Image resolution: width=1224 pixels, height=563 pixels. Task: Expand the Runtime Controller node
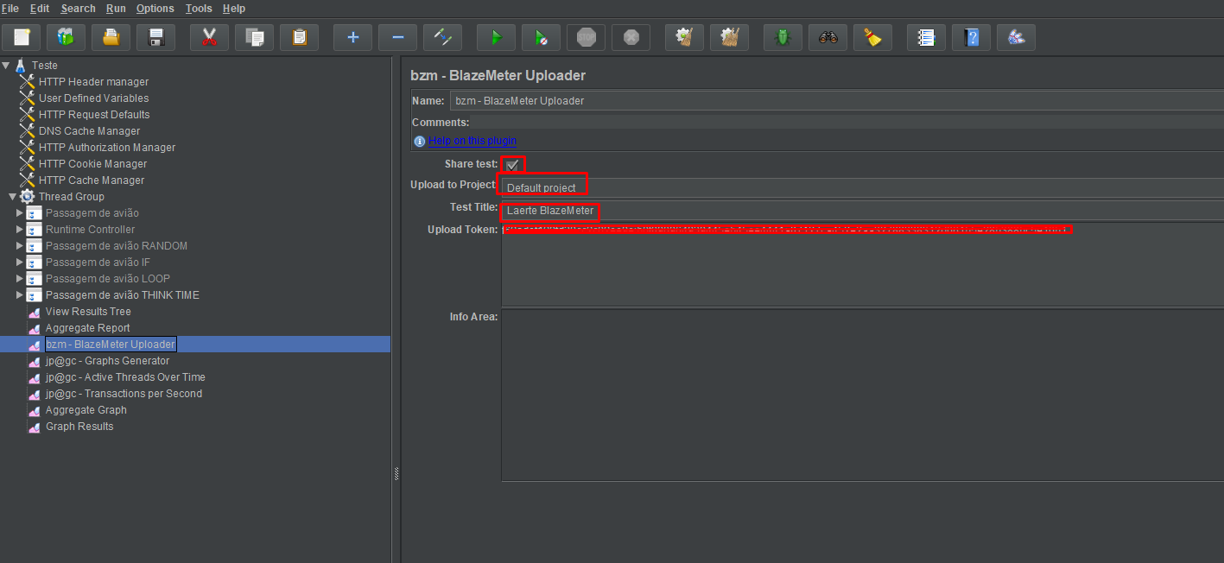pyautogui.click(x=20, y=229)
